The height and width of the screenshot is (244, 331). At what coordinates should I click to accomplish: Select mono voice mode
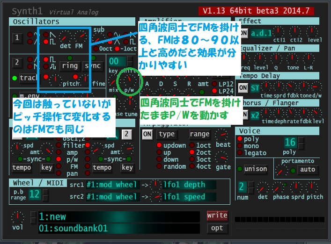click(240, 145)
